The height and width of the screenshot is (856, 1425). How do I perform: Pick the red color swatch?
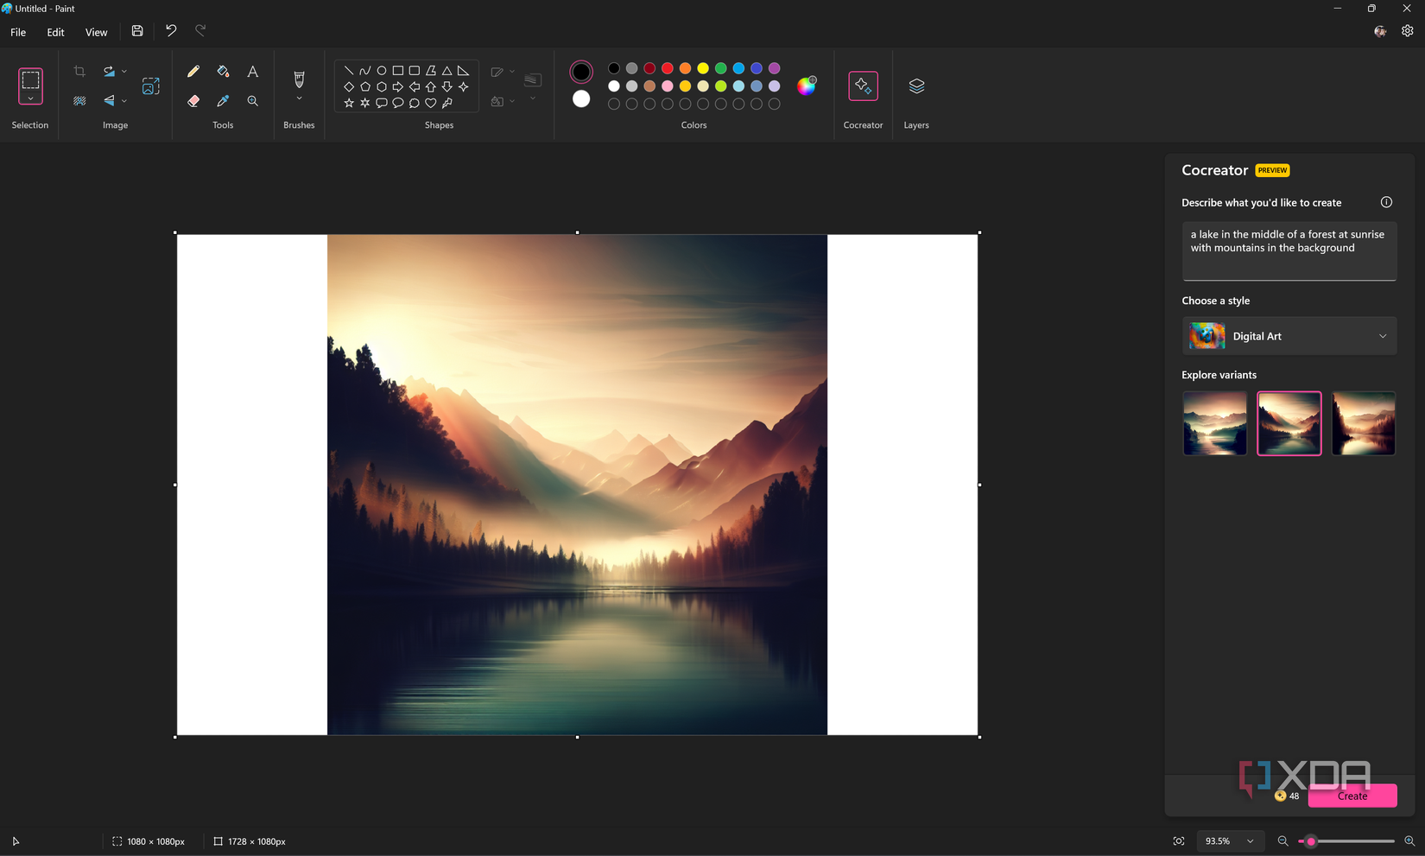tap(668, 68)
